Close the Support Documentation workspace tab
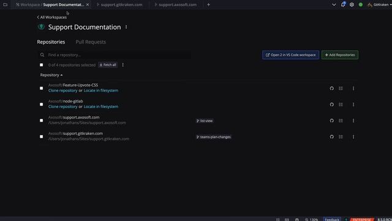 pyautogui.click(x=88, y=4)
